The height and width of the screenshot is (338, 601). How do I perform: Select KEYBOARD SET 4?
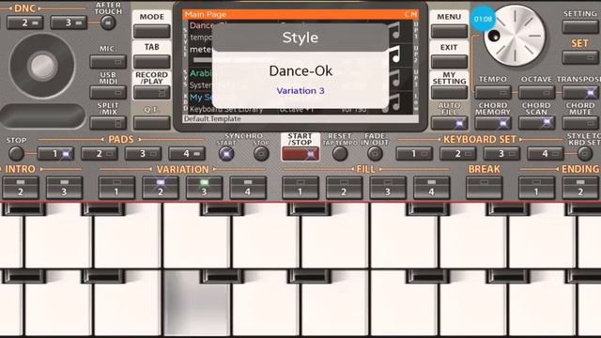545,154
